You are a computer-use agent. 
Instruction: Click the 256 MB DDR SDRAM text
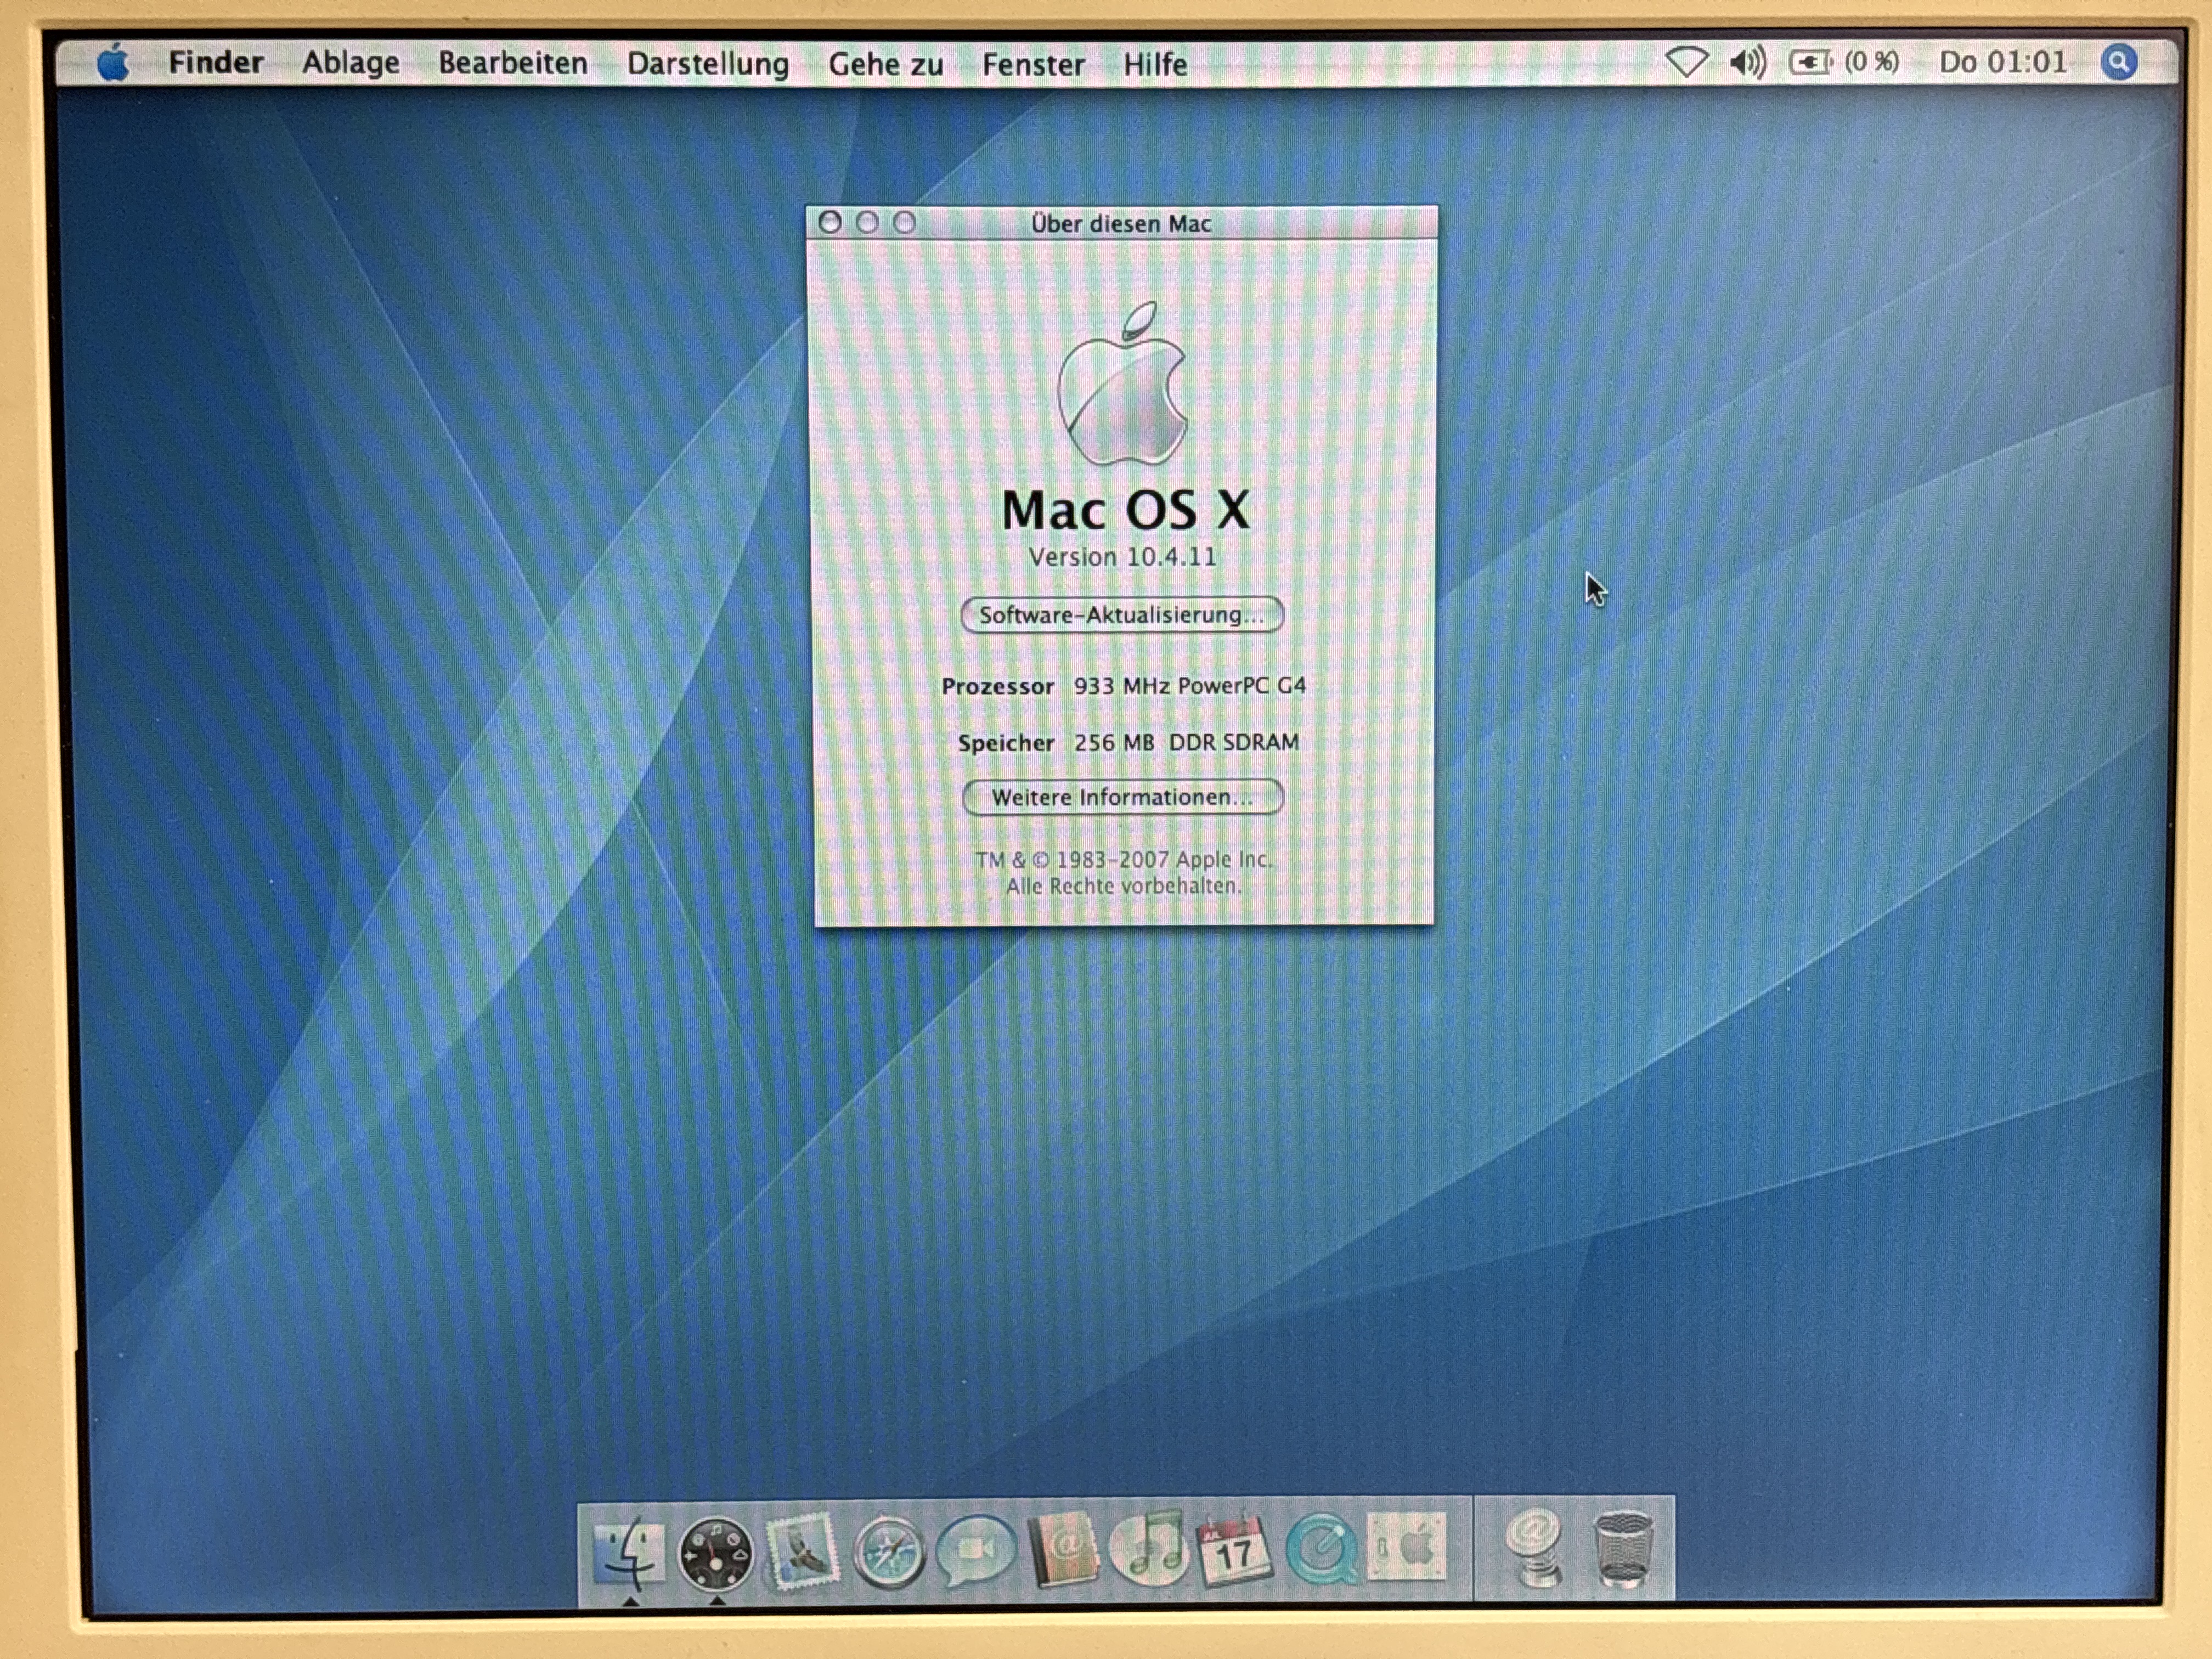coord(1187,742)
